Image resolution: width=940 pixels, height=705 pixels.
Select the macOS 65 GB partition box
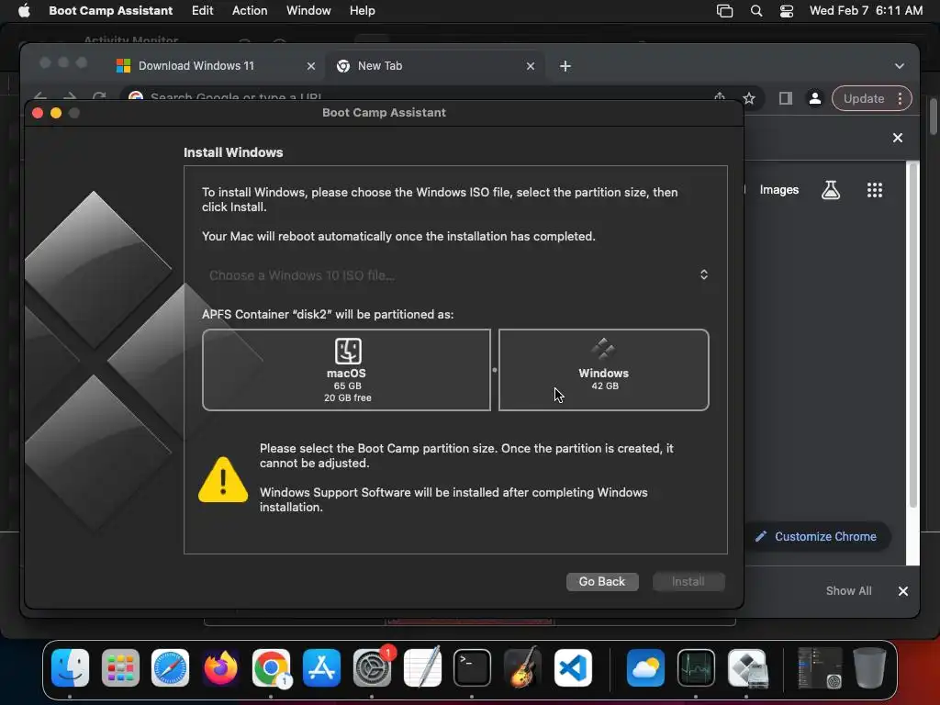coord(346,370)
